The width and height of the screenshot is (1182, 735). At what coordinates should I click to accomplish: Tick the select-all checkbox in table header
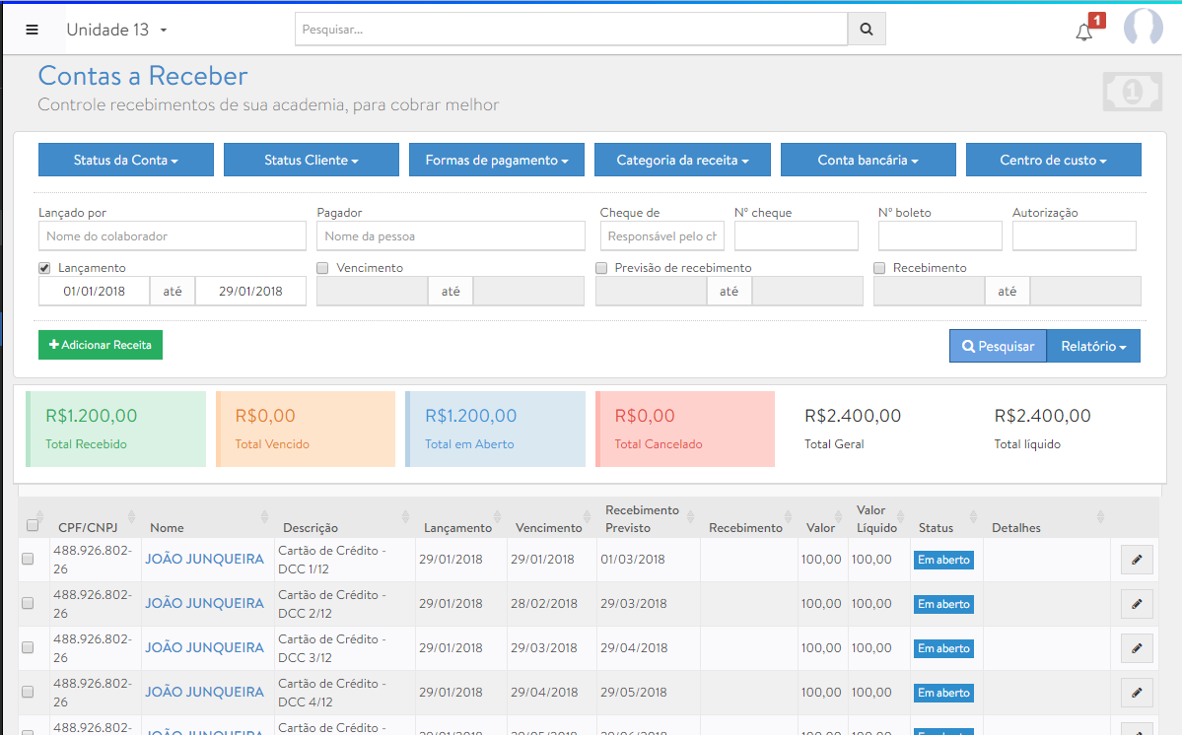pos(33,525)
